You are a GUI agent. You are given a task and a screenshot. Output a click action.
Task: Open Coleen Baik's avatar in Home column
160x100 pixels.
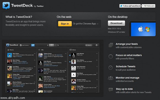(9, 76)
